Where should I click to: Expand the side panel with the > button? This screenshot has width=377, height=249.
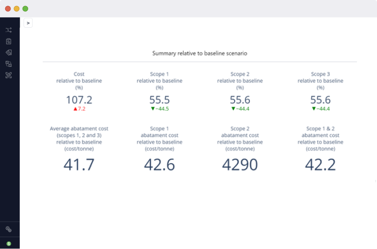(28, 23)
